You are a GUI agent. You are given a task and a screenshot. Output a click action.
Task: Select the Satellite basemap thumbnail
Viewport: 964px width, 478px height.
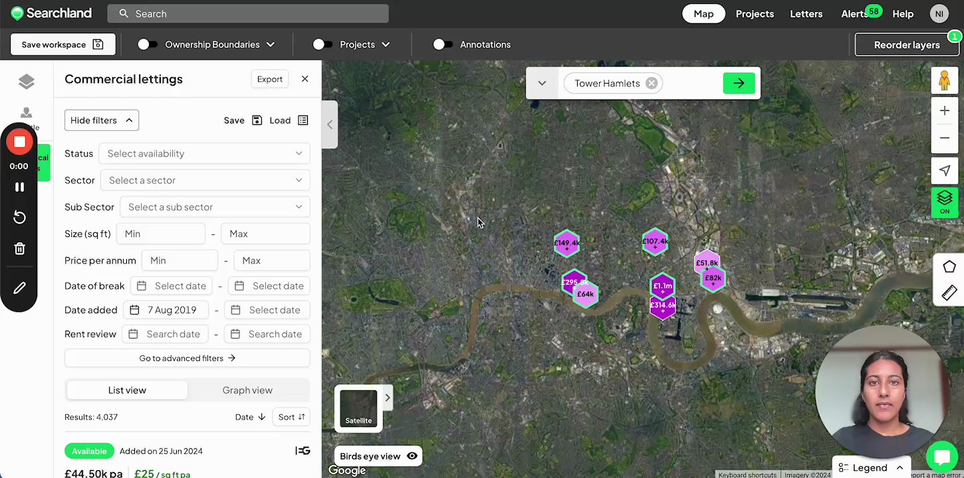point(358,408)
